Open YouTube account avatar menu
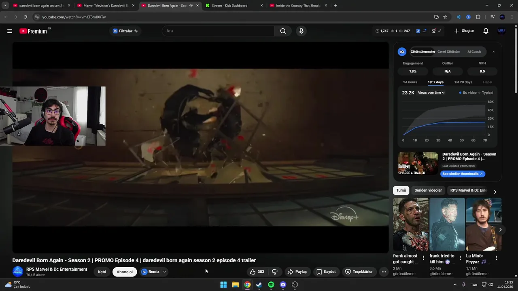The height and width of the screenshot is (291, 518). click(x=501, y=31)
